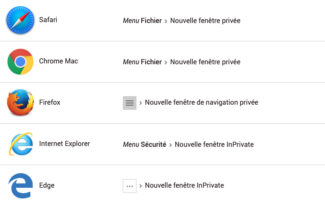Click the chevron after Firefox hamburger icon
The height and width of the screenshot is (206, 325).
(140, 103)
